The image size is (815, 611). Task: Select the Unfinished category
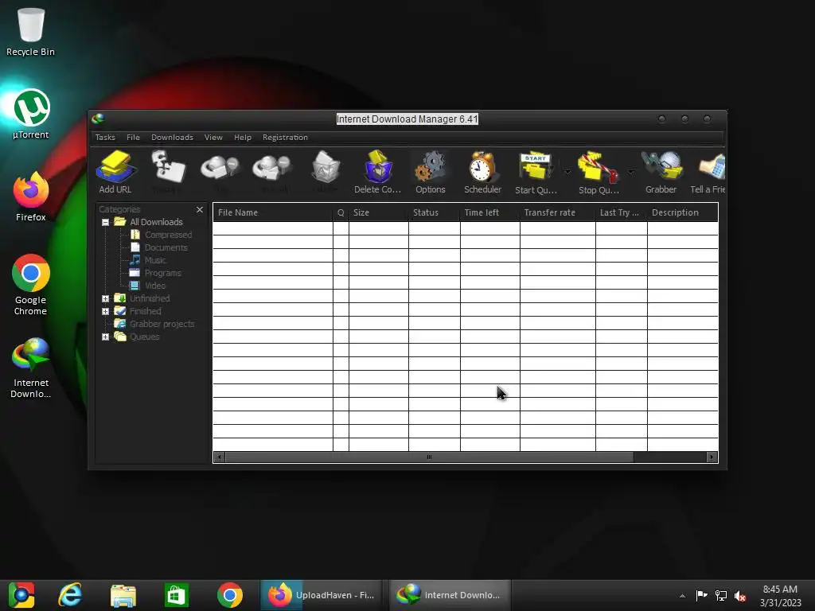[150, 298]
